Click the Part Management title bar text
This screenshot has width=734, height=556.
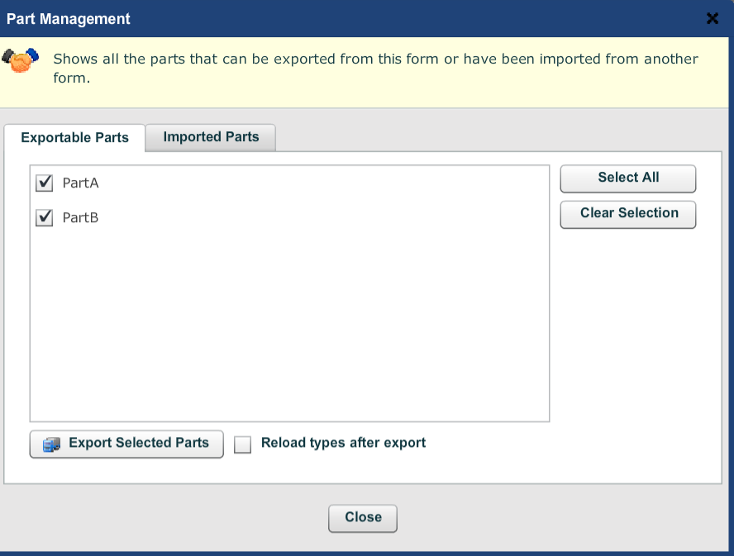69,19
